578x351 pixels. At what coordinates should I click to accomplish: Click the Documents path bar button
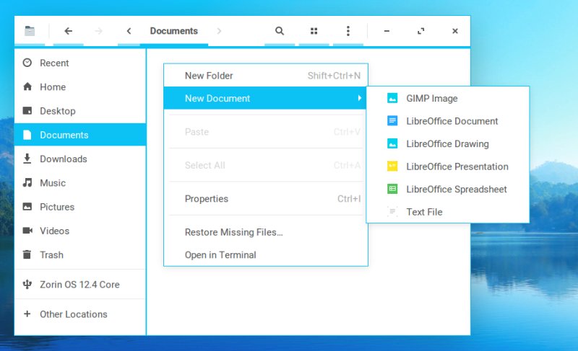pos(174,31)
